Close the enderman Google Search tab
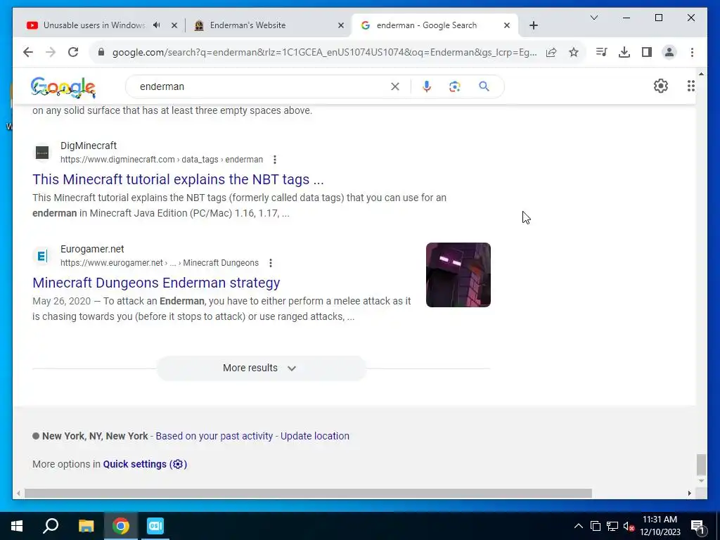The image size is (720, 540). pyautogui.click(x=506, y=25)
